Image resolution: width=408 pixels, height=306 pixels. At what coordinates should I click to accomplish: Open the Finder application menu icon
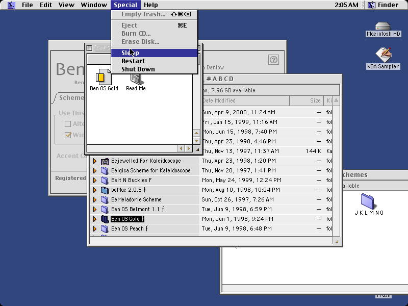[371, 5]
